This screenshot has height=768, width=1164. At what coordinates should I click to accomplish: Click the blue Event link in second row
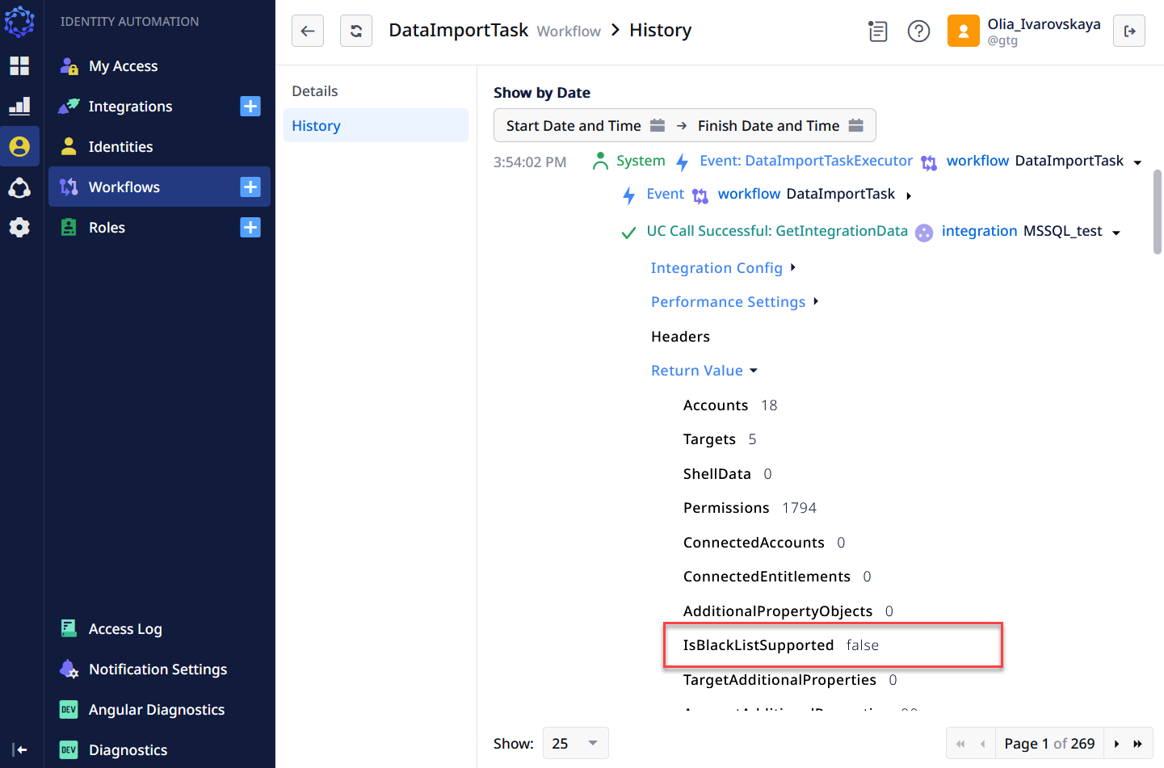(x=665, y=194)
